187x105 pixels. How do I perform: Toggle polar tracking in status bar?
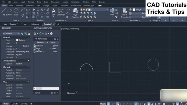pos(124,104)
